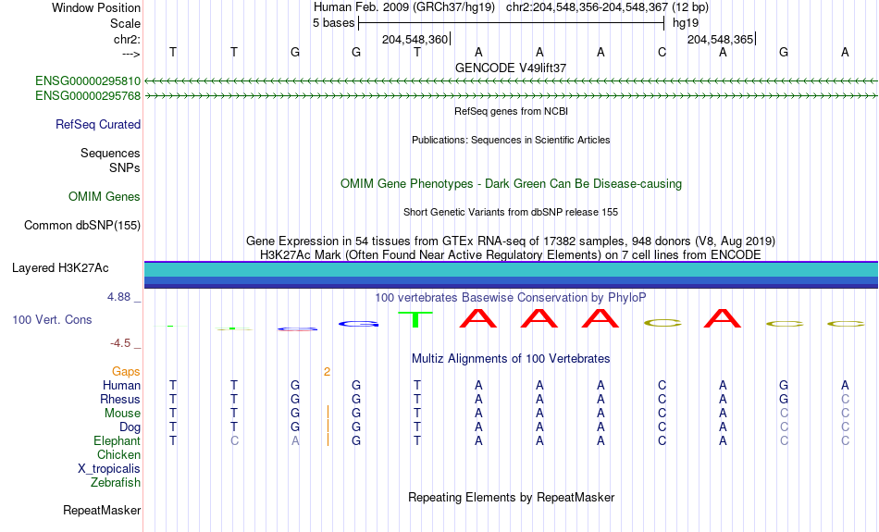Click the Sequences track label
879x532 pixels.
[x=110, y=153]
